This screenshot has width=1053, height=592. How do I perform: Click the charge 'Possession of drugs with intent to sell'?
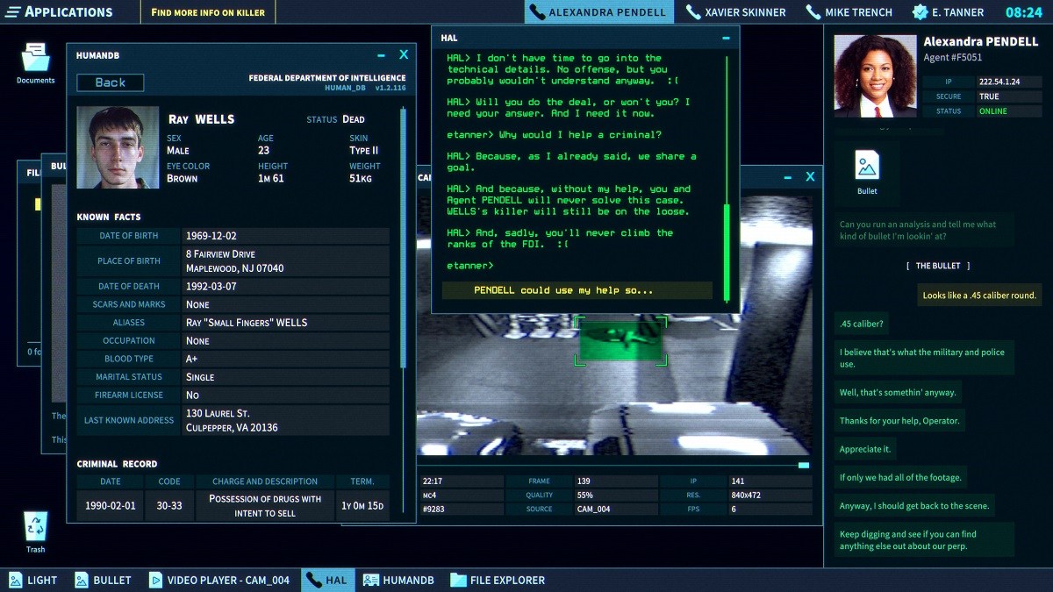pos(265,506)
